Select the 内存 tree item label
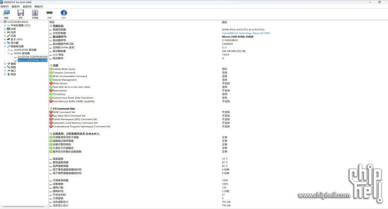 coord(13,32)
